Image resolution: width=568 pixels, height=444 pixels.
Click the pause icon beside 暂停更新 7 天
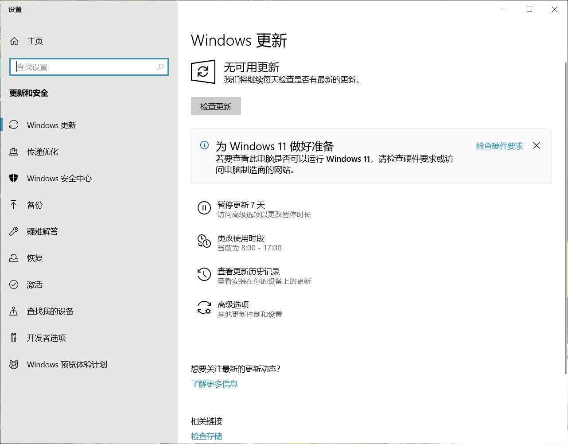click(204, 208)
